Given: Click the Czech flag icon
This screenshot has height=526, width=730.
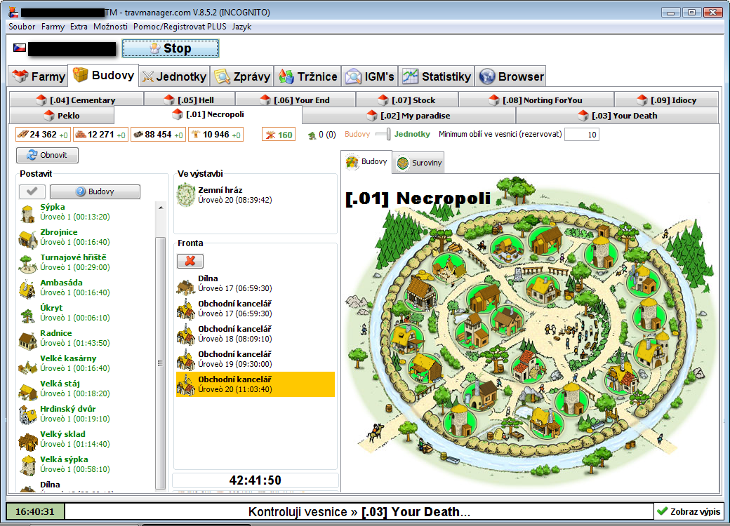Looking at the screenshot, I should (x=20, y=48).
